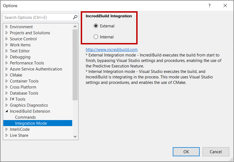The width and height of the screenshot is (234, 162).
Task: Click the tree scrollbar up arrow
Action: pyautogui.click(x=75, y=26)
